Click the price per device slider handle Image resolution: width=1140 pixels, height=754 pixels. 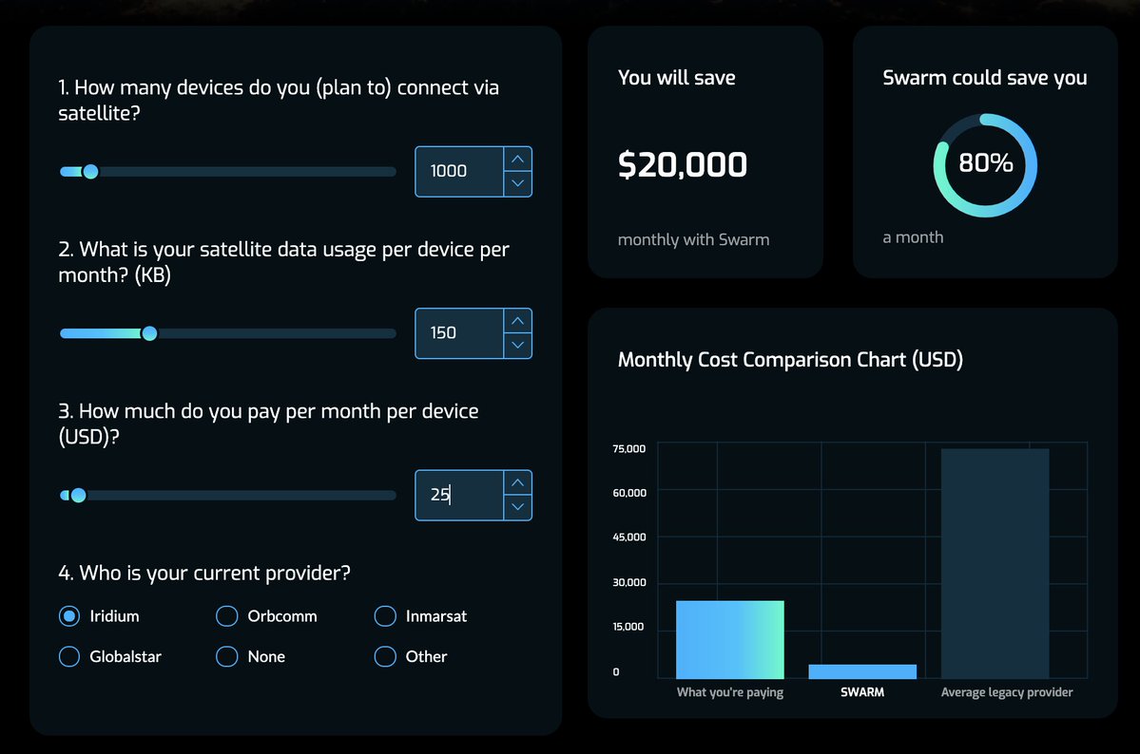click(79, 496)
